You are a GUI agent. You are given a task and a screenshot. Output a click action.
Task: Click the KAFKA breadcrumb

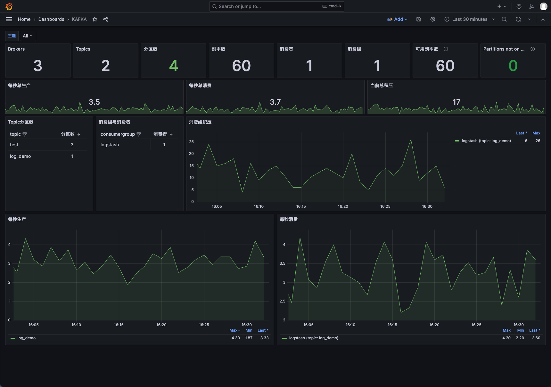pyautogui.click(x=79, y=19)
